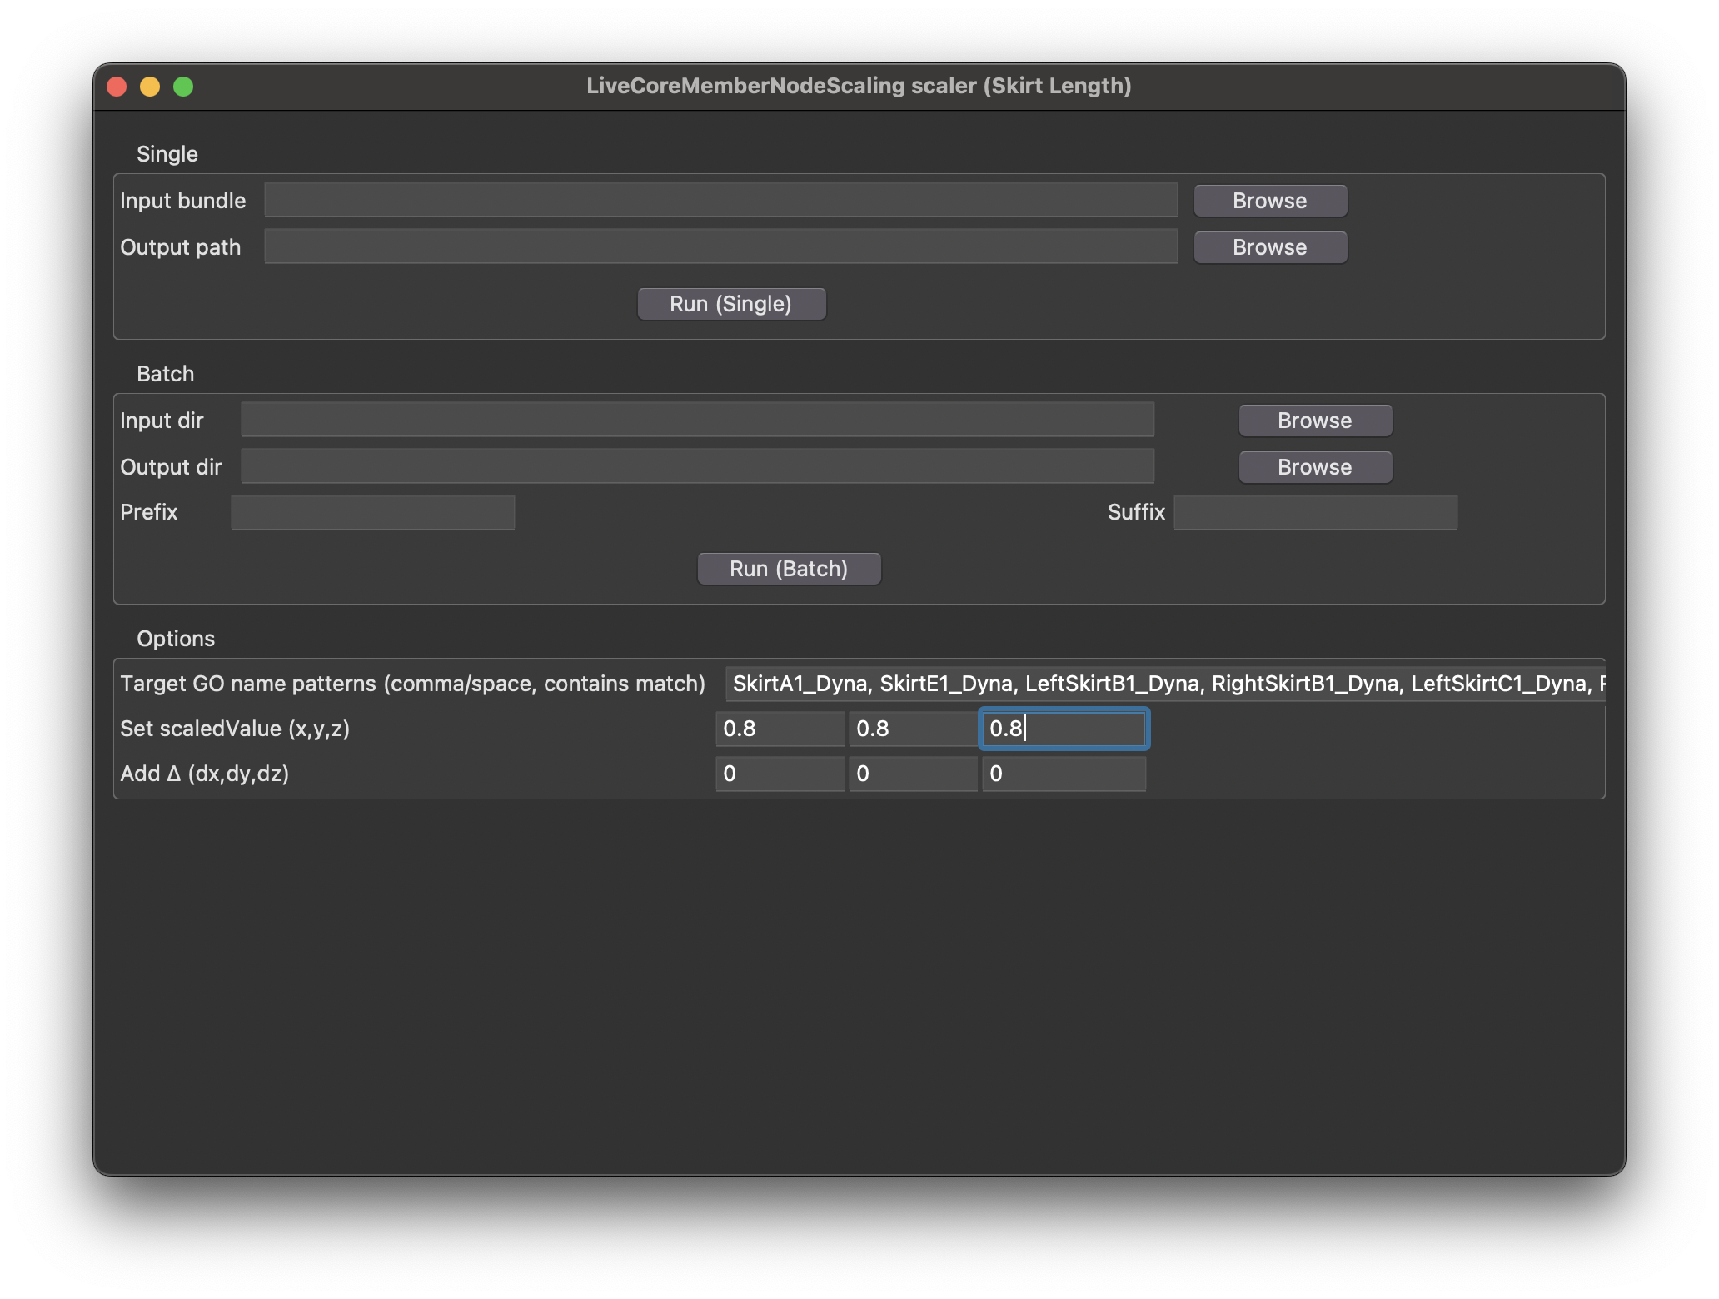Screen dimensions: 1719x1299
Task: Browse for the Input bundle file
Action: [x=1269, y=201]
